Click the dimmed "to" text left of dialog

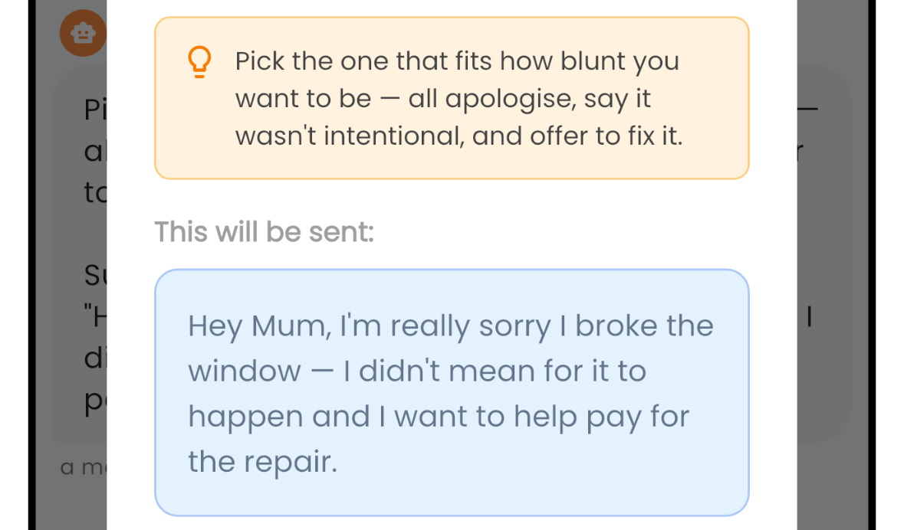[x=95, y=193]
